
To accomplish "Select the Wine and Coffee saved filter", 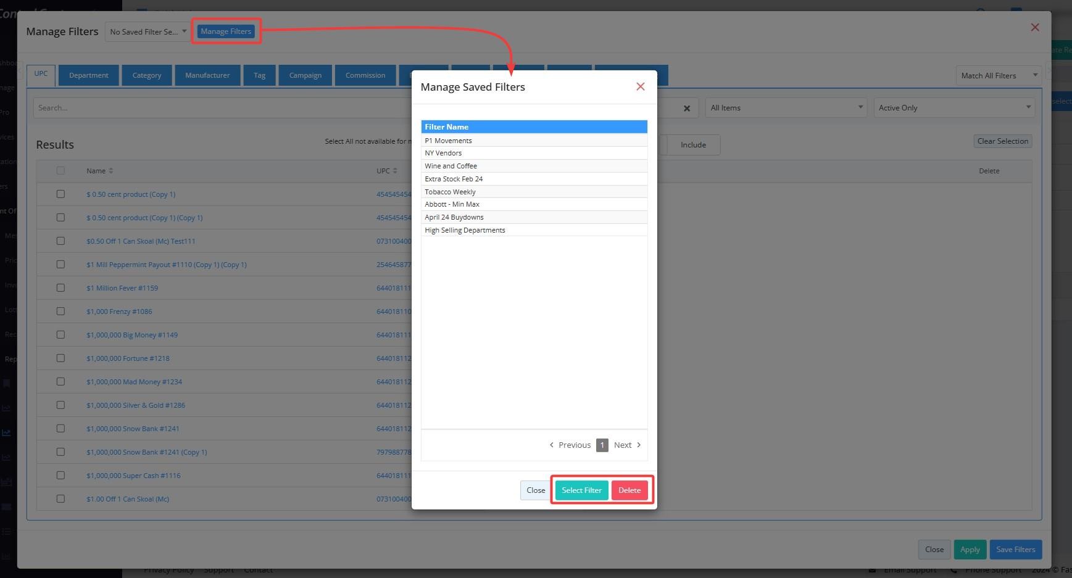I will [534, 166].
